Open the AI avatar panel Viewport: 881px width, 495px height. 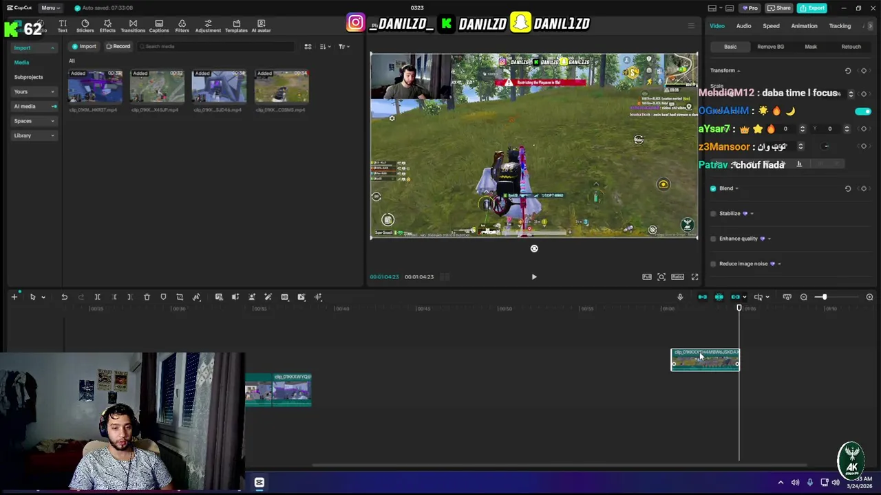(261, 26)
